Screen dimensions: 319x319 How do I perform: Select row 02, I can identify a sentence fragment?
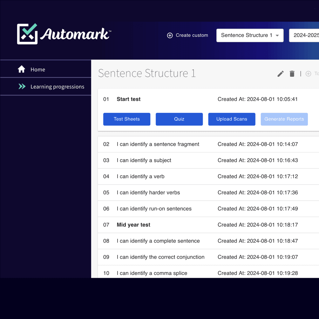[x=158, y=144]
